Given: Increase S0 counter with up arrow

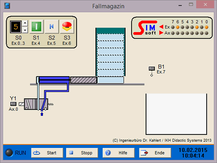Looking at the screenshot, I should click(24, 24).
